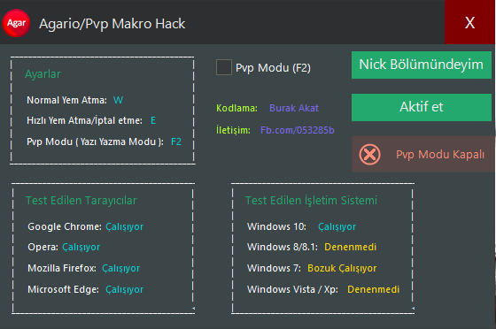Click Çalışıyor status next to Microsoft Edge
This screenshot has width=496, height=329.
coord(124,289)
